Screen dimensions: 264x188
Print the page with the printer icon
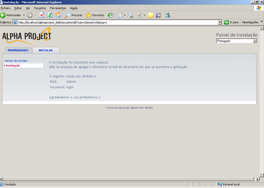click(131, 15)
